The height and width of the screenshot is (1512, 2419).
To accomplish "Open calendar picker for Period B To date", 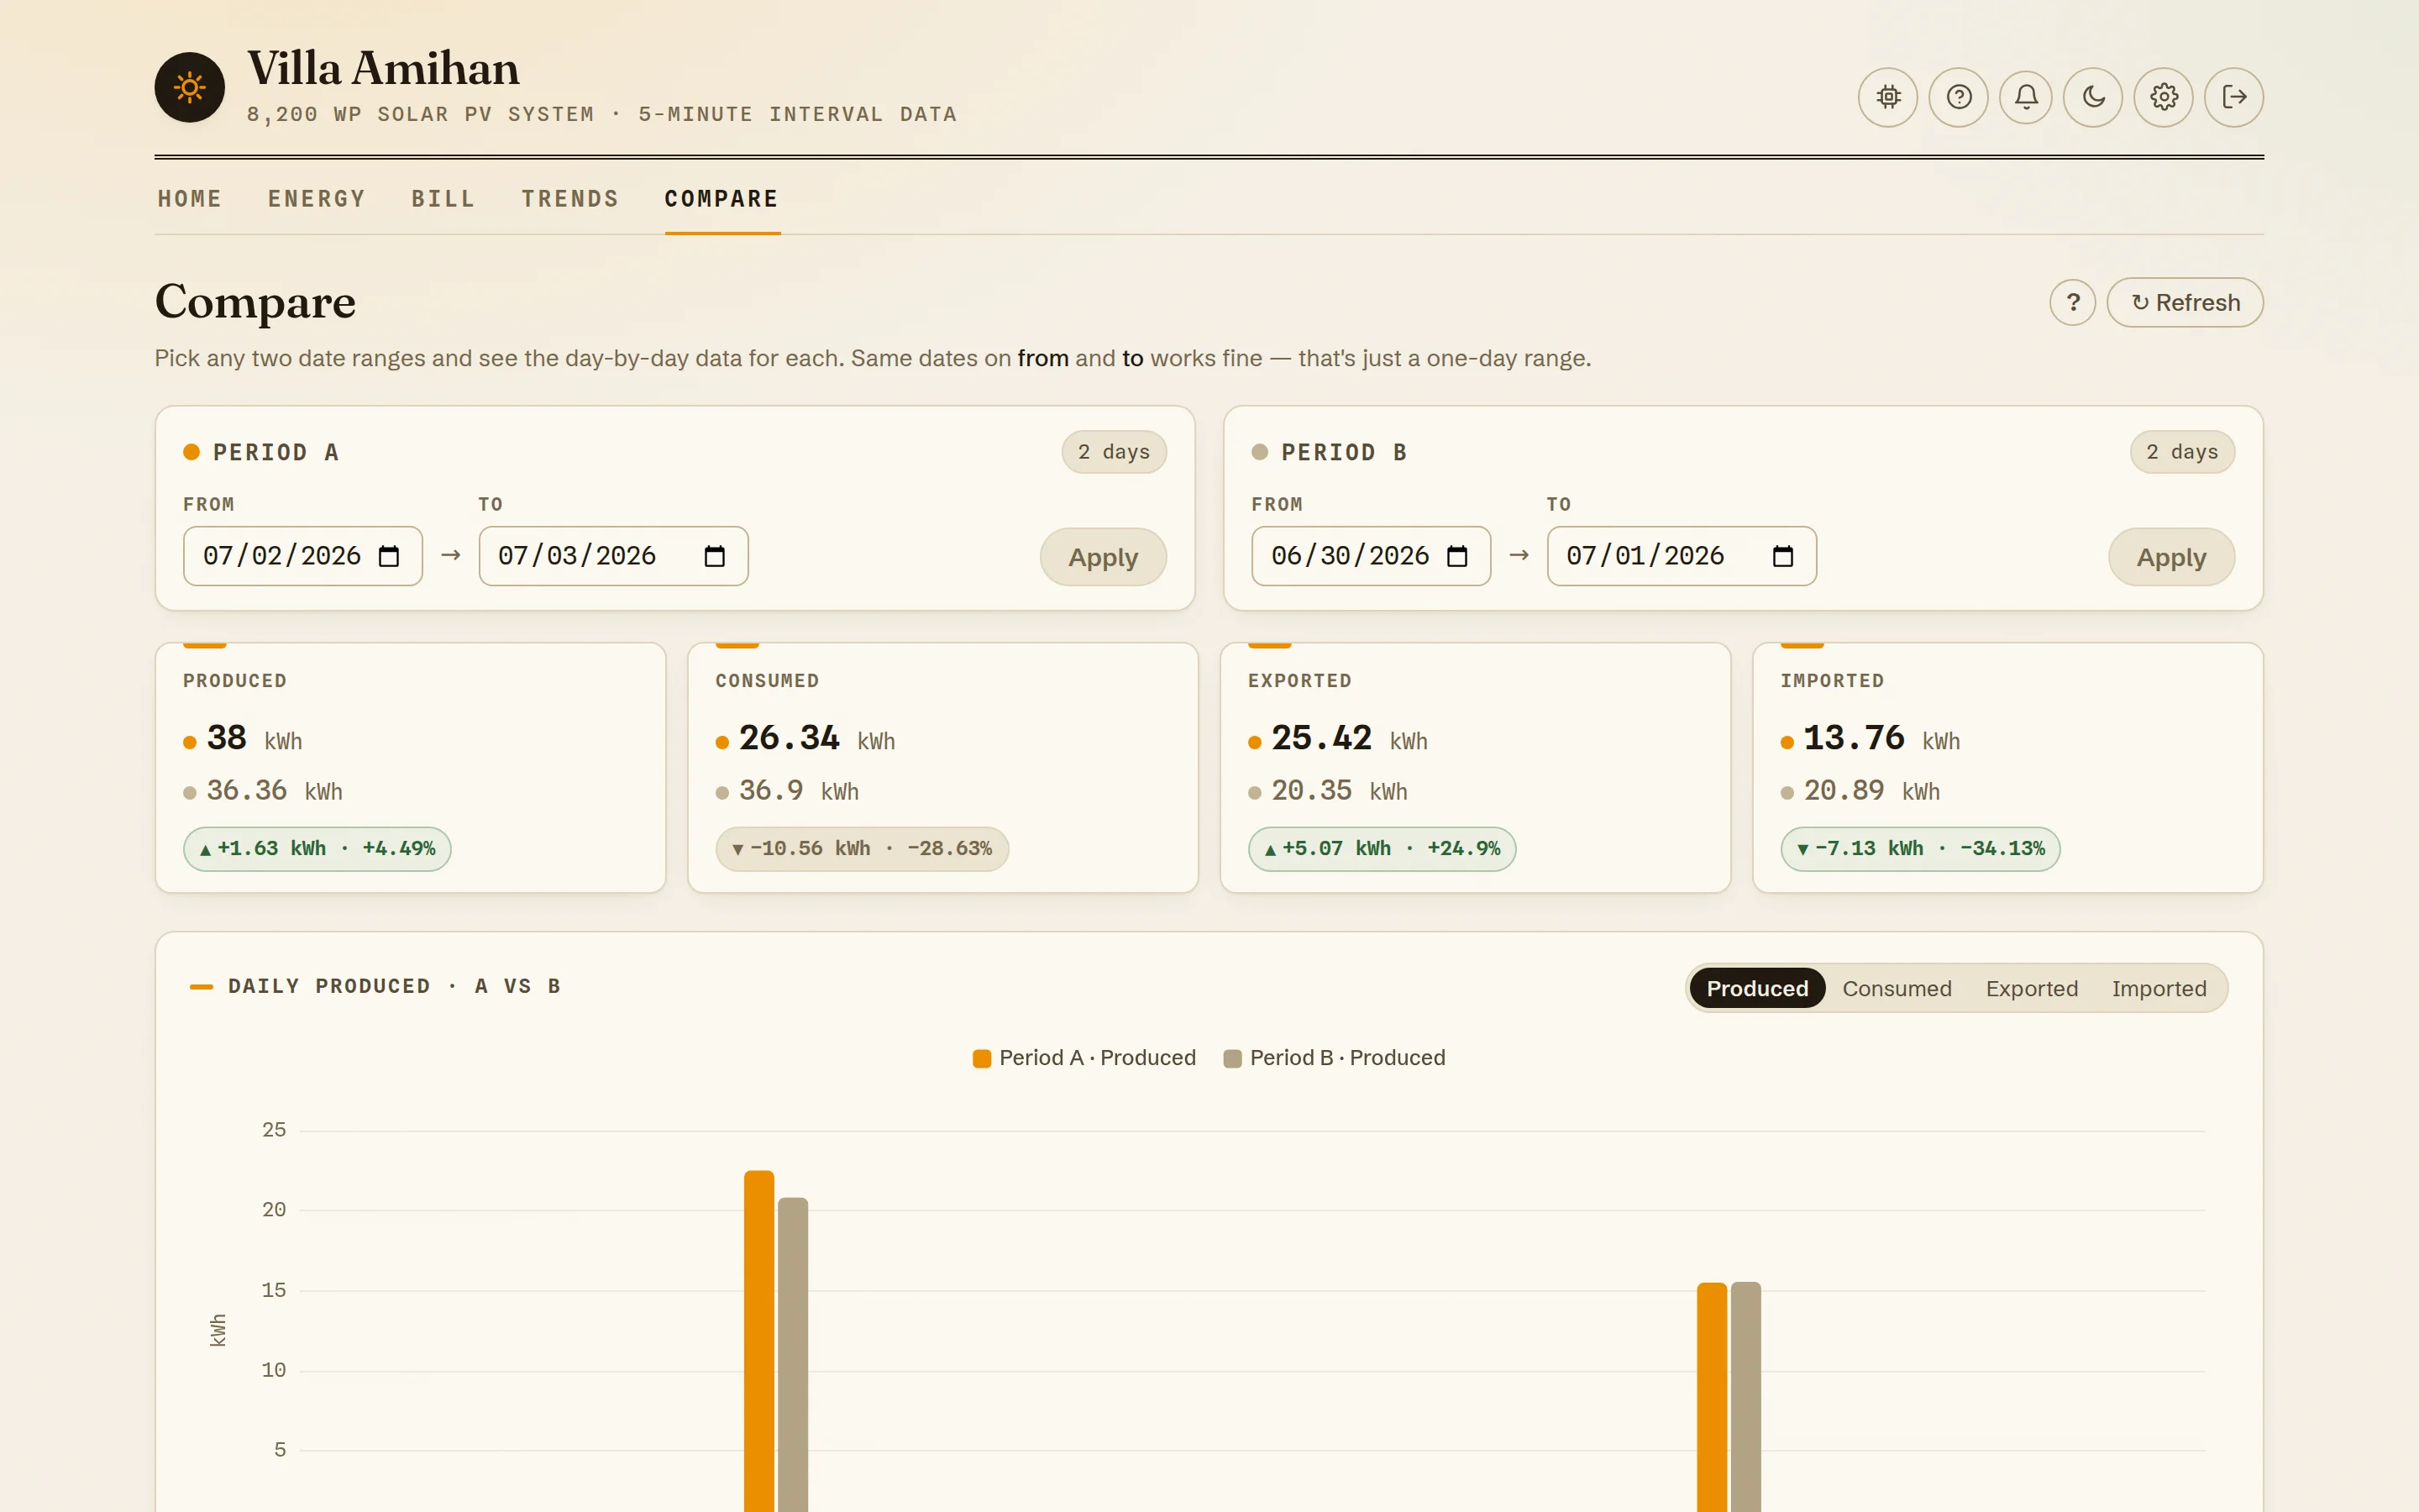I will pyautogui.click(x=1782, y=556).
